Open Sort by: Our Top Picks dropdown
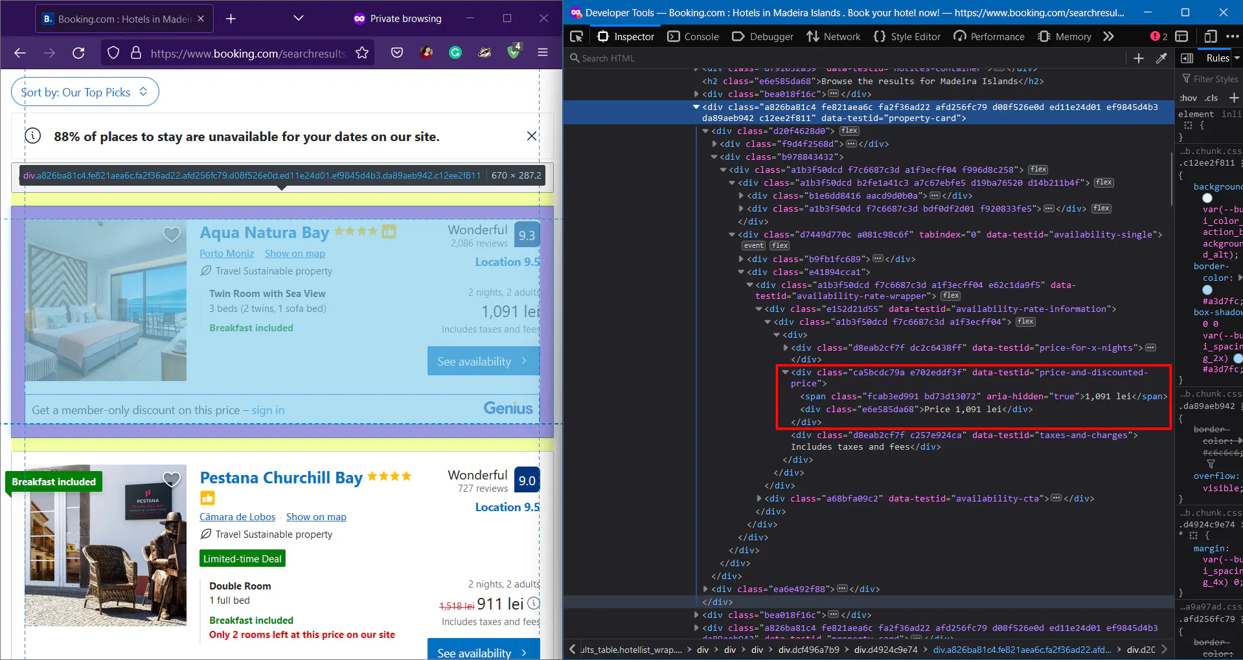1243x660 pixels. click(x=85, y=92)
